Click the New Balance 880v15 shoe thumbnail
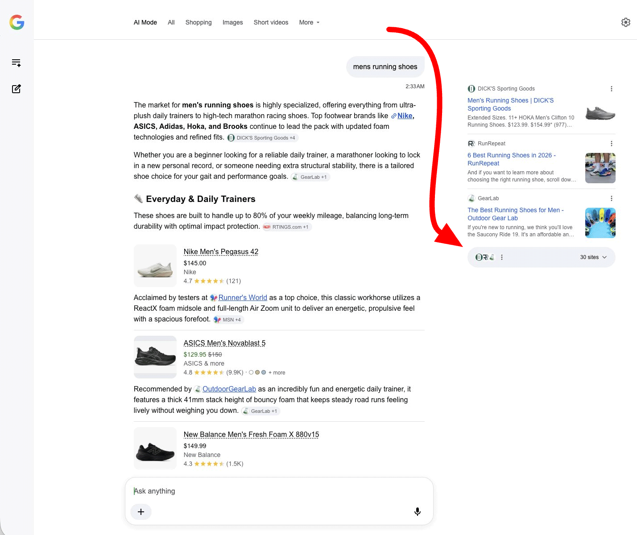This screenshot has height=535, width=637. [x=155, y=449]
